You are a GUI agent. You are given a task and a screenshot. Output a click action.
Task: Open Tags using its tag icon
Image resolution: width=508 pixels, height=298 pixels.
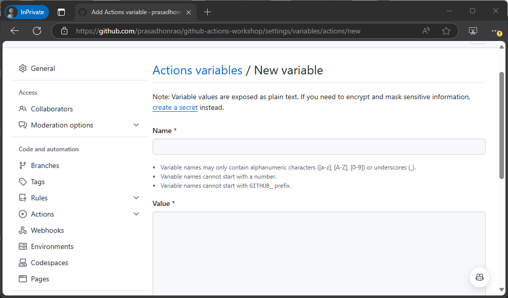(22, 181)
